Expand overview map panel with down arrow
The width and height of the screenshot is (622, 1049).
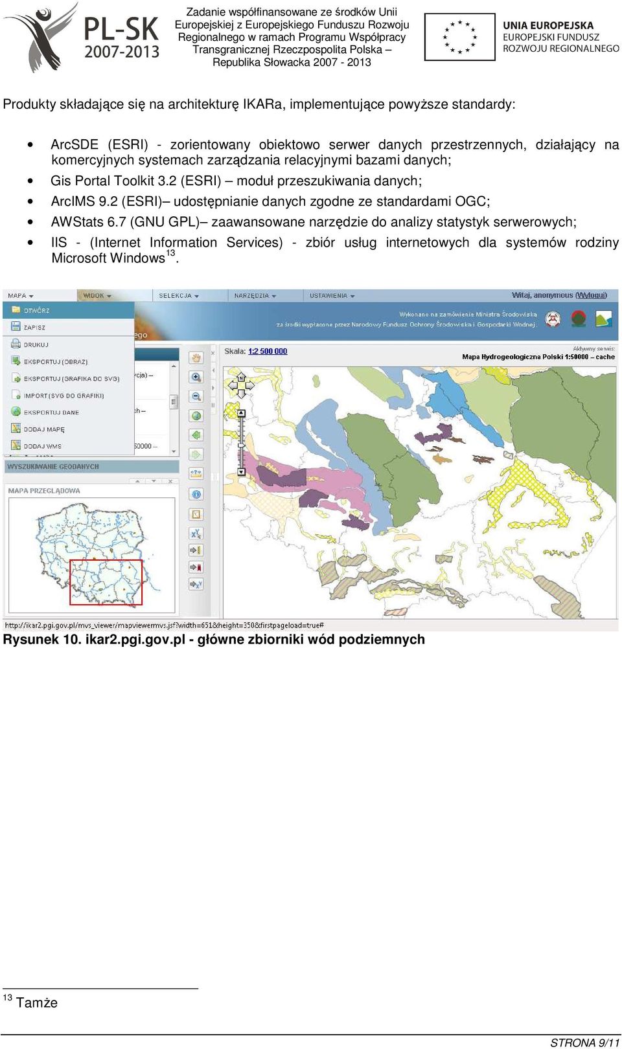tap(154, 481)
